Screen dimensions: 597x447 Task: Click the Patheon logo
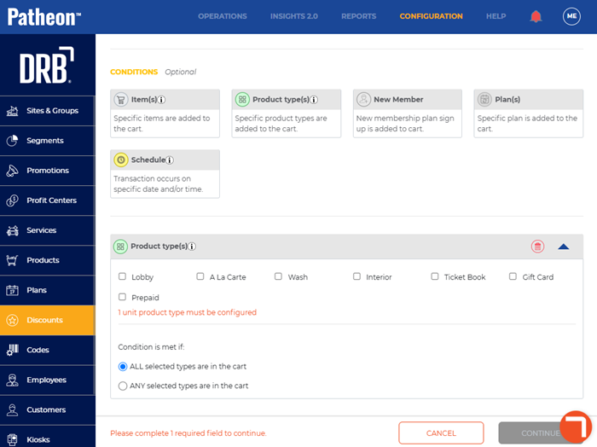click(x=44, y=17)
